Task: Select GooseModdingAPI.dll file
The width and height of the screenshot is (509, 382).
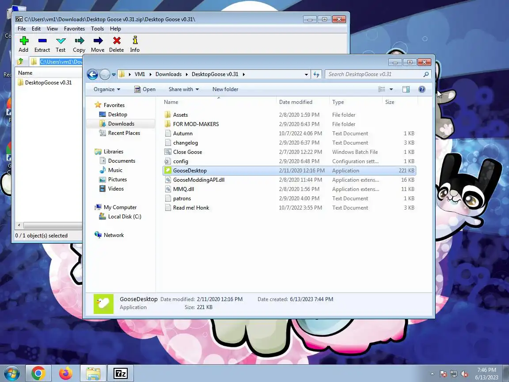Action: pos(289,180)
